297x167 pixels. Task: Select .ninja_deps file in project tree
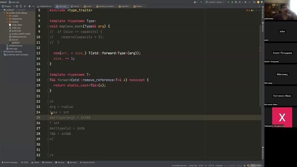click(x=17, y=25)
